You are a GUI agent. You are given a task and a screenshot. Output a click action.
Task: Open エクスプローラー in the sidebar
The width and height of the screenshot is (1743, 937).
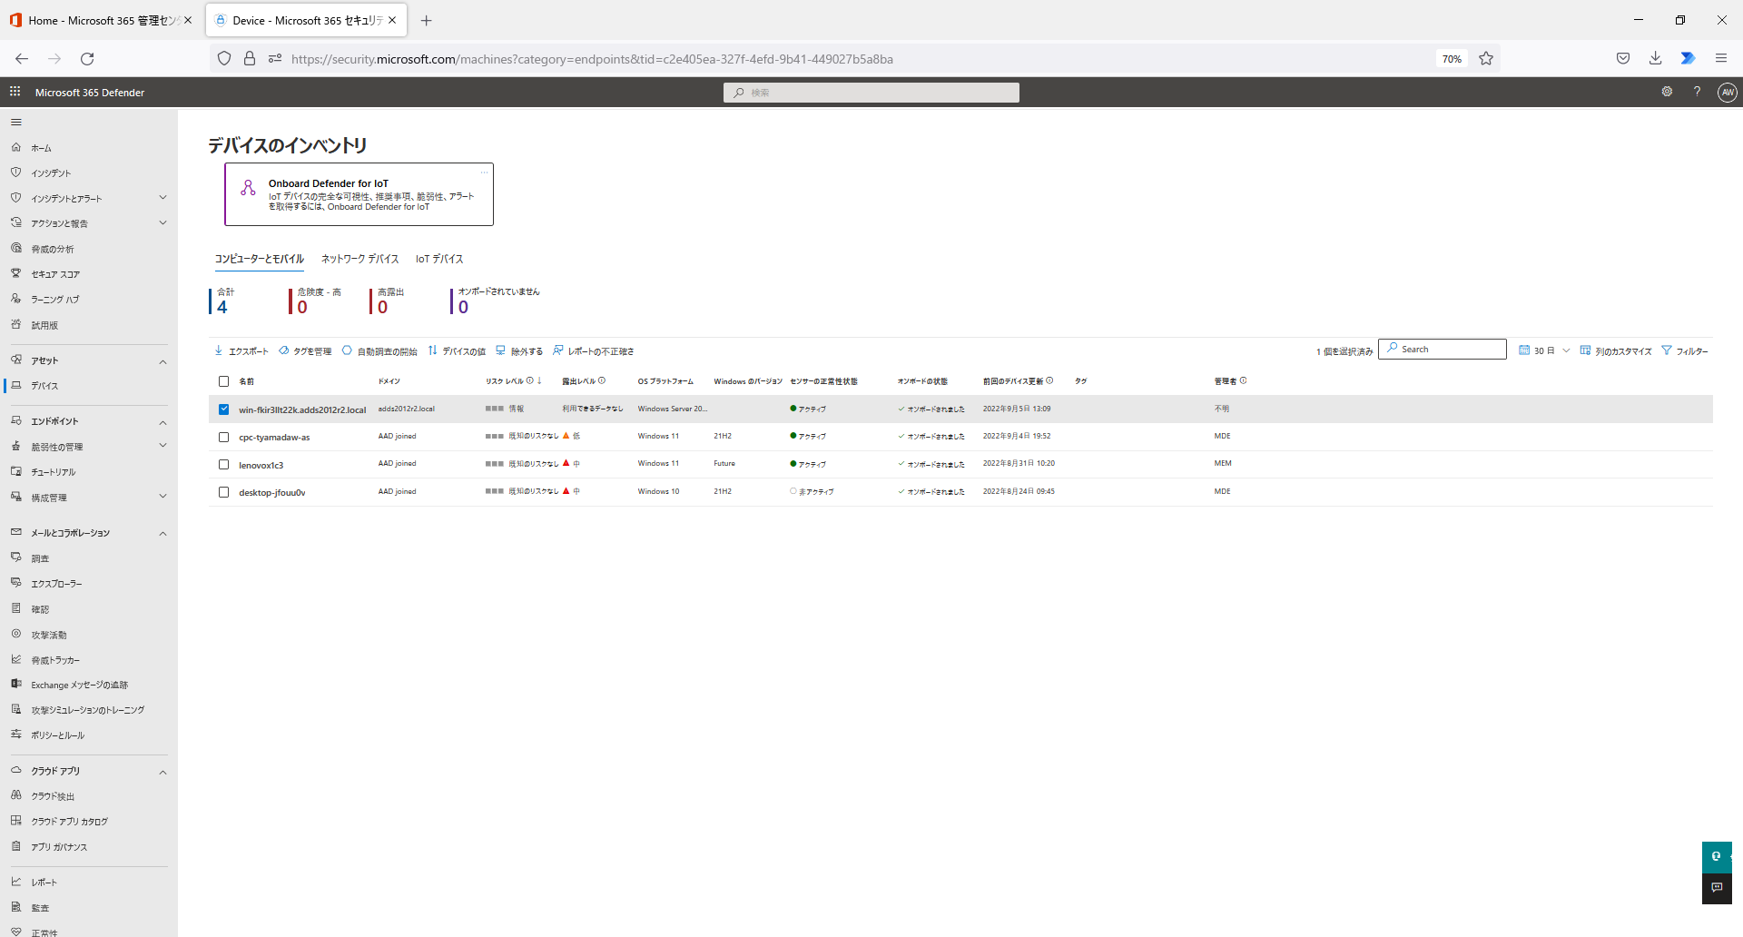pyautogui.click(x=56, y=584)
